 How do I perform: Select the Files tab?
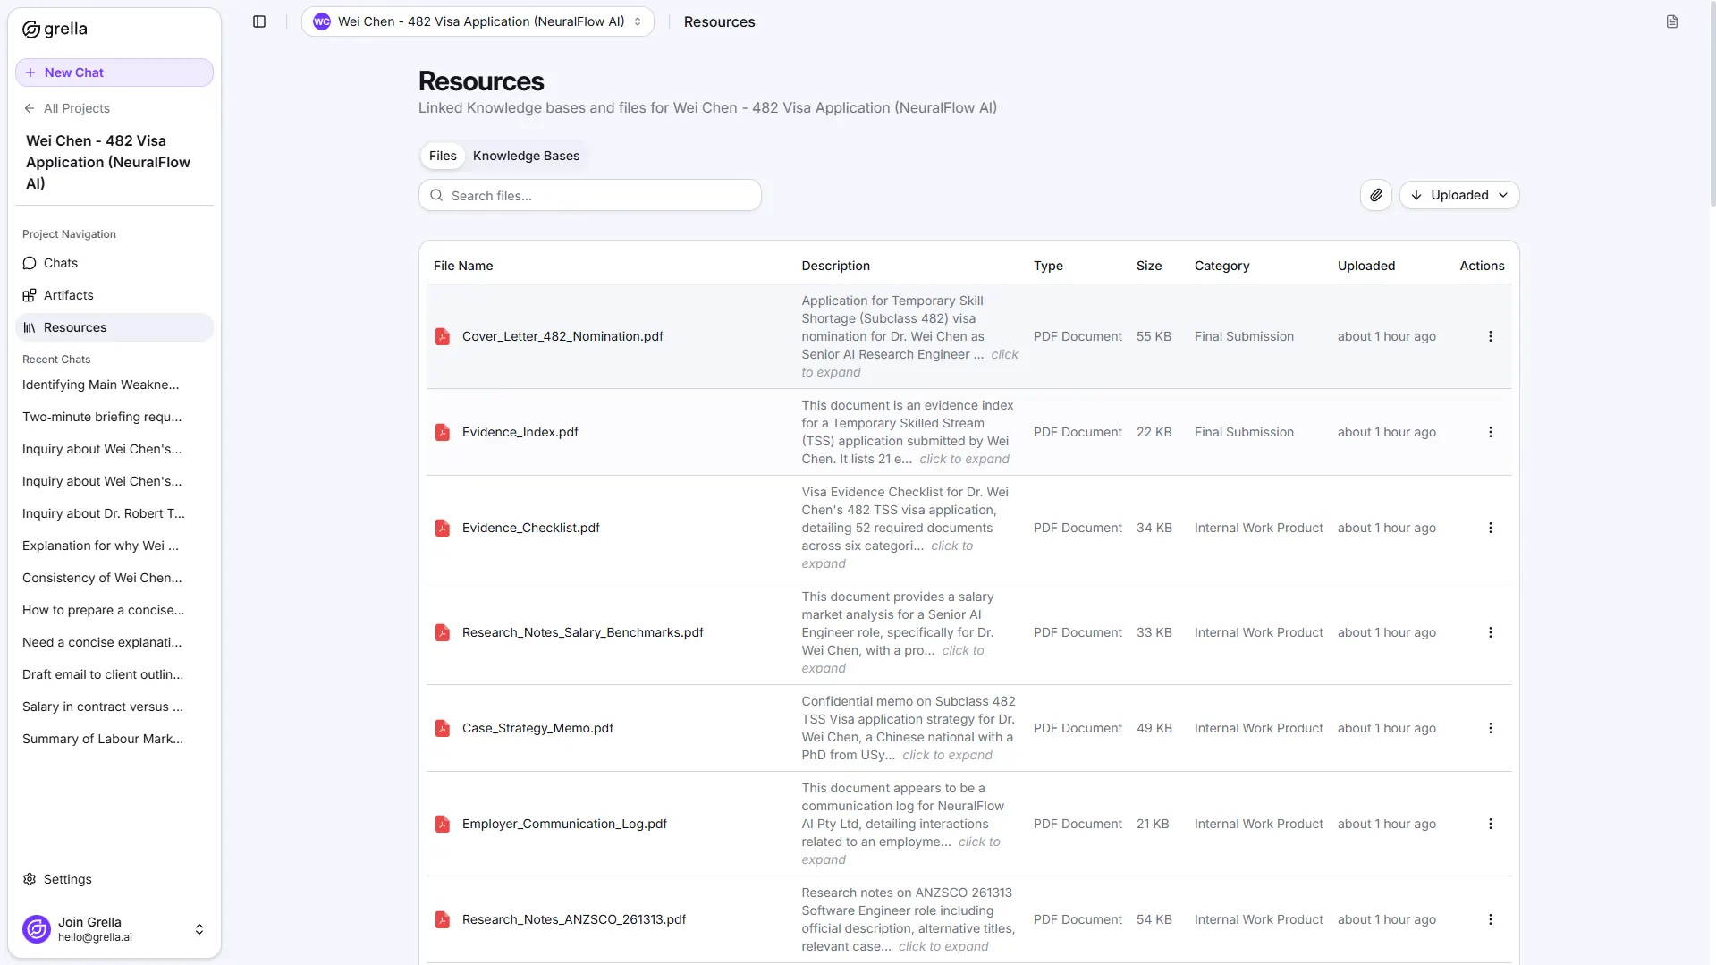pyautogui.click(x=442, y=155)
